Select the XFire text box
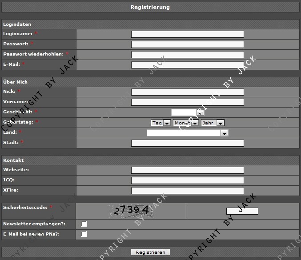The width and height of the screenshot is (301, 260). click(187, 191)
